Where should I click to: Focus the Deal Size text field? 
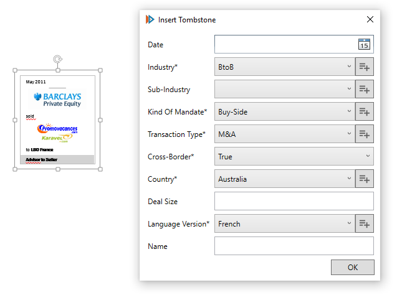point(294,201)
